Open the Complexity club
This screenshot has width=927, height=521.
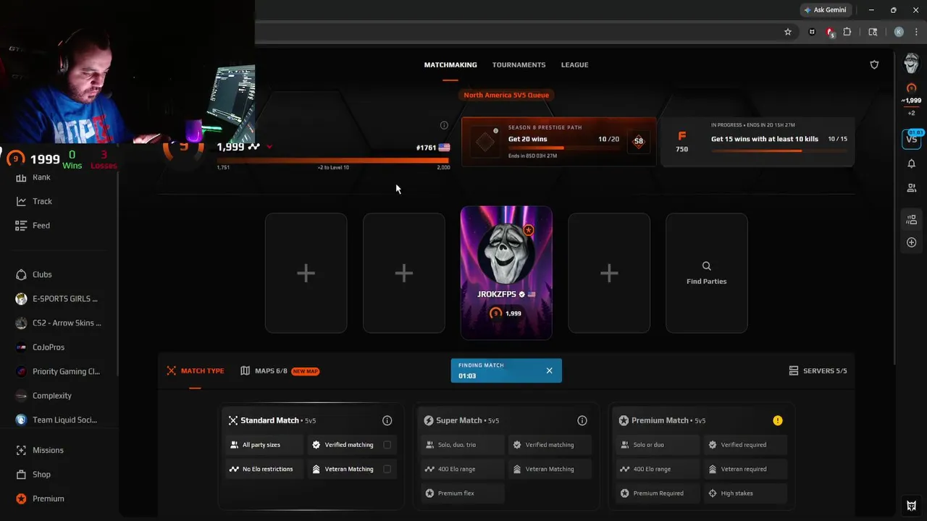43,395
